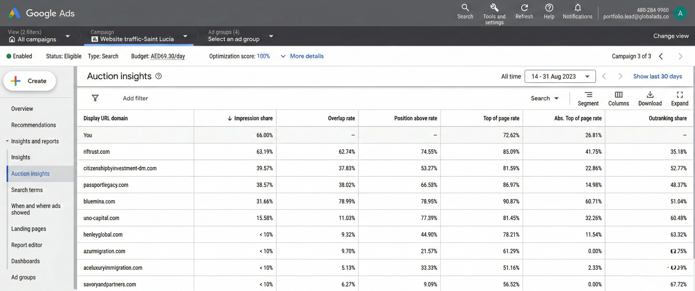
Task: Open the Campaign selector dropdown
Action: tap(185, 36)
